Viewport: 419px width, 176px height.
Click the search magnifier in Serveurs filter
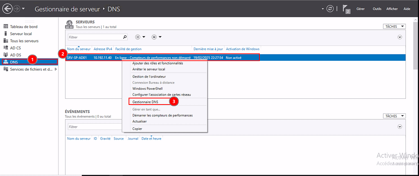click(x=125, y=37)
